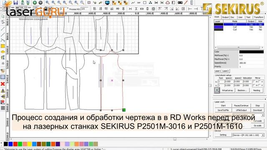This screenshot has height=150, width=267.
Task: Select the Bezier curve tool
Action: [3, 40]
